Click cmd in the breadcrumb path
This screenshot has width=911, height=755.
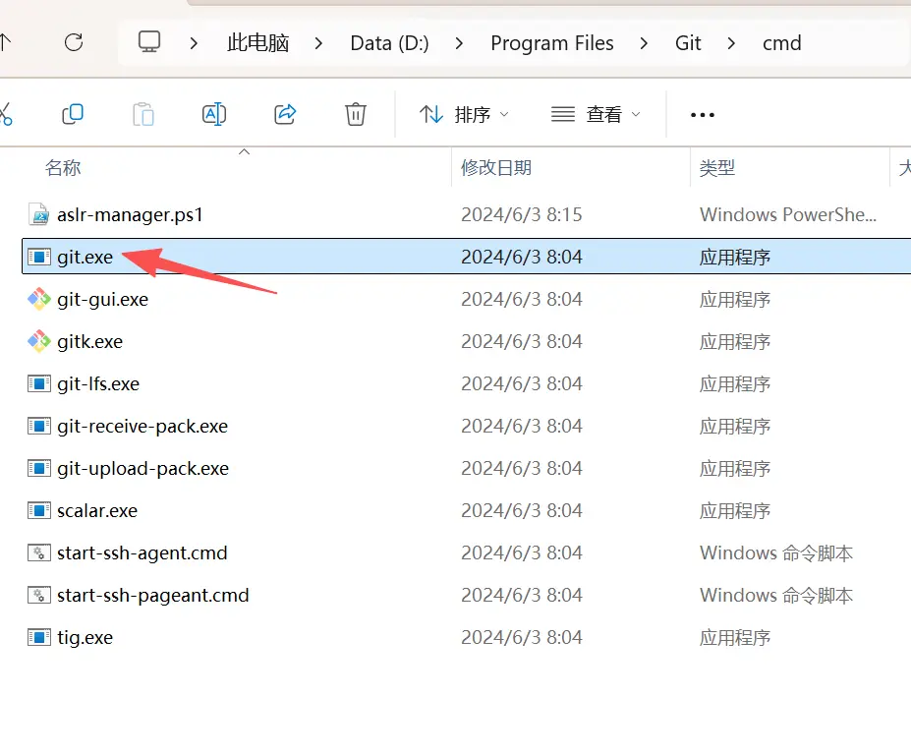point(781,43)
